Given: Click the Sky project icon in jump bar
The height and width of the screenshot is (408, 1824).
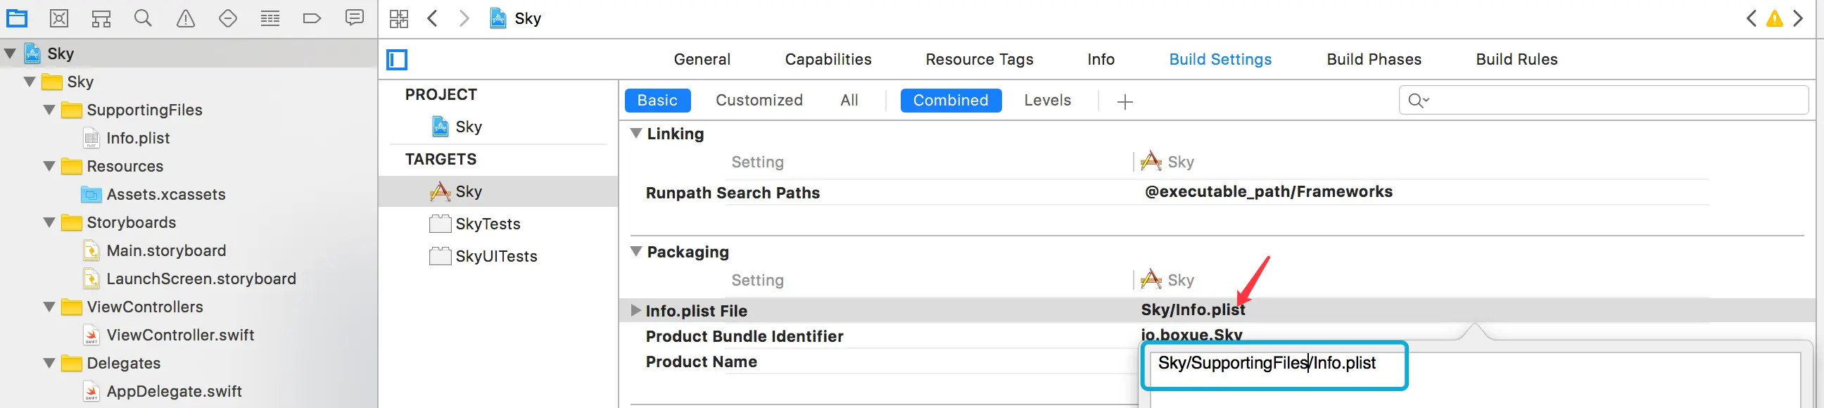Looking at the screenshot, I should (498, 18).
